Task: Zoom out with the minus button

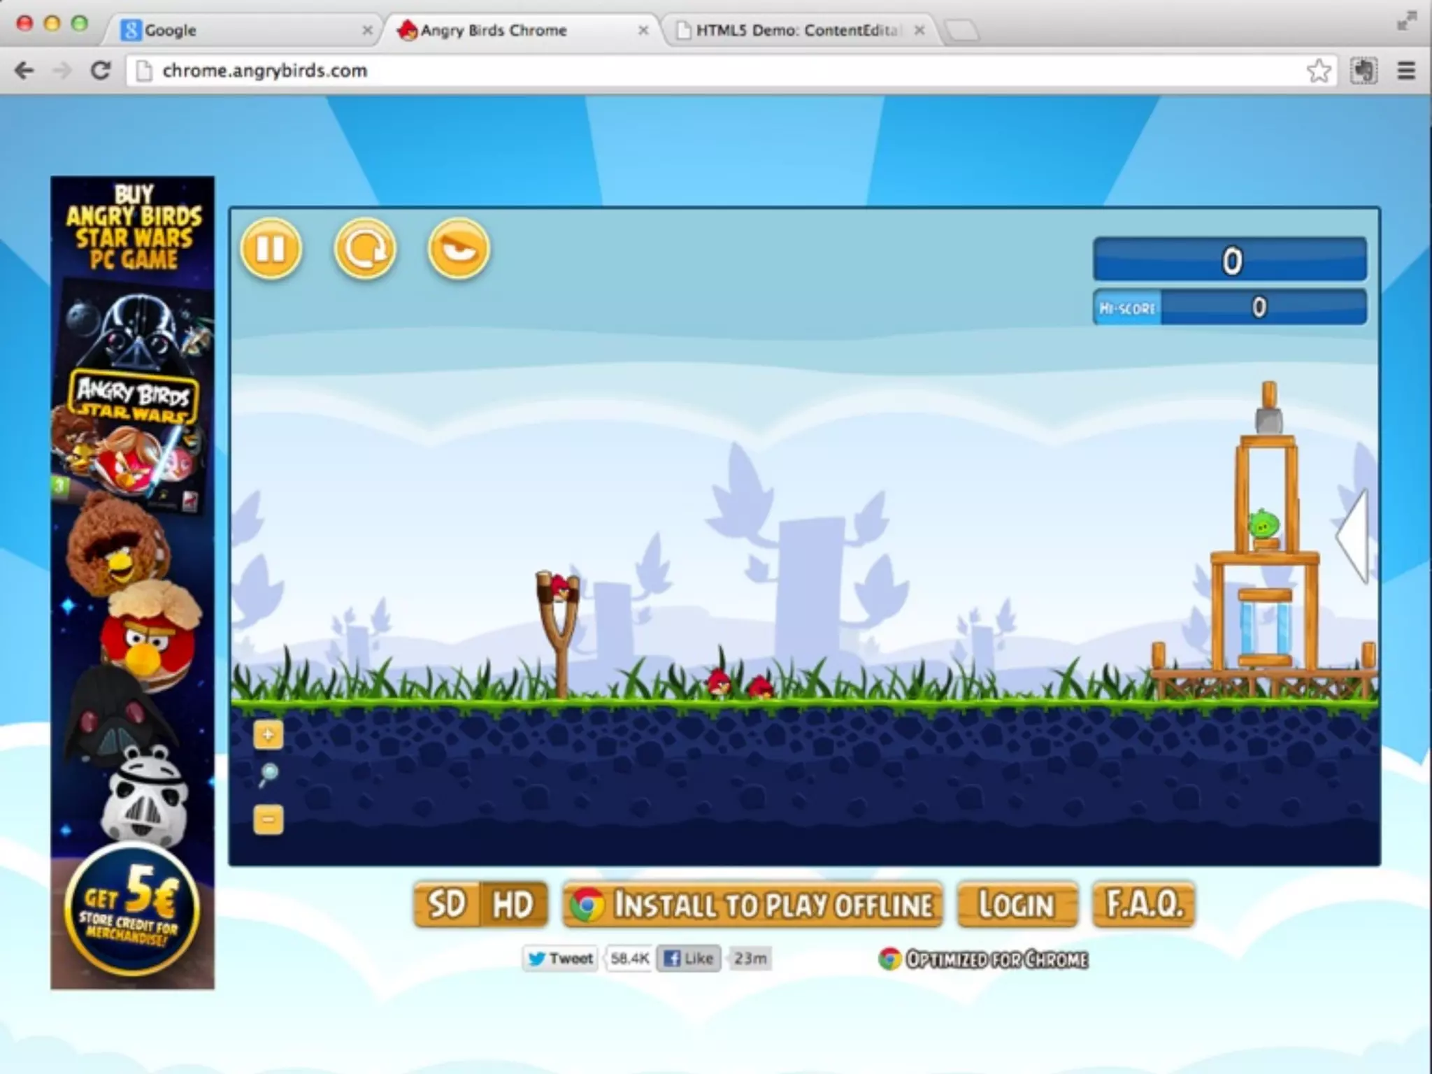Action: point(268,819)
